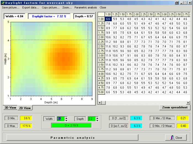Click the D Min. / D Mean label
The image size is (193, 144).
(162, 126)
